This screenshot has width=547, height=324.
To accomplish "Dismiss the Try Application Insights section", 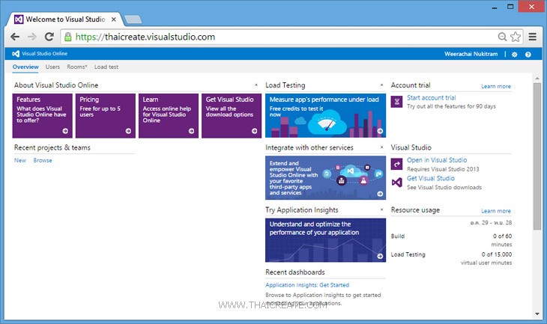I will click(381, 210).
